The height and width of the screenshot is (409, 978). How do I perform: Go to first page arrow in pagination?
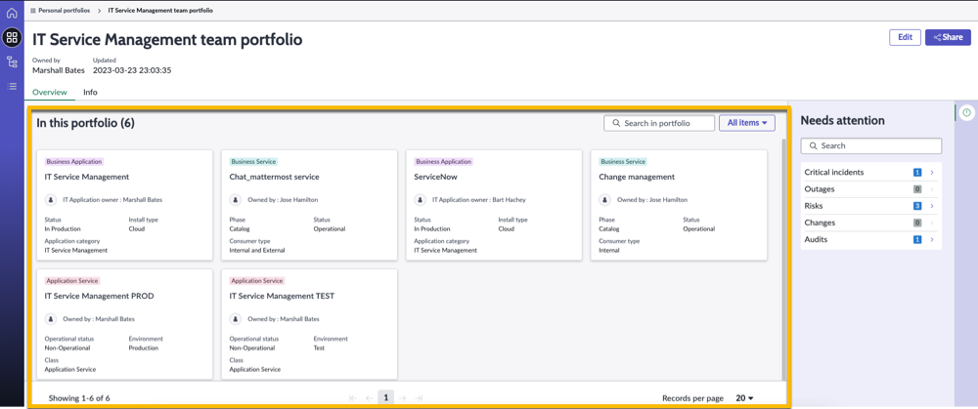coord(352,398)
